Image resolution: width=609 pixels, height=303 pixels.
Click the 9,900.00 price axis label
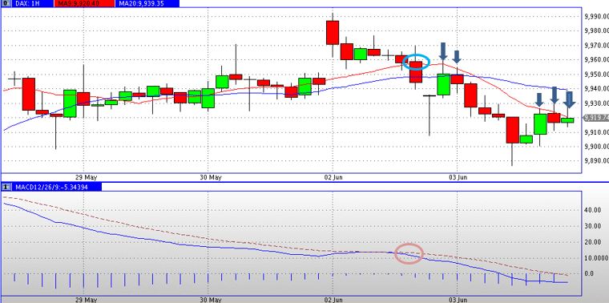click(x=596, y=147)
